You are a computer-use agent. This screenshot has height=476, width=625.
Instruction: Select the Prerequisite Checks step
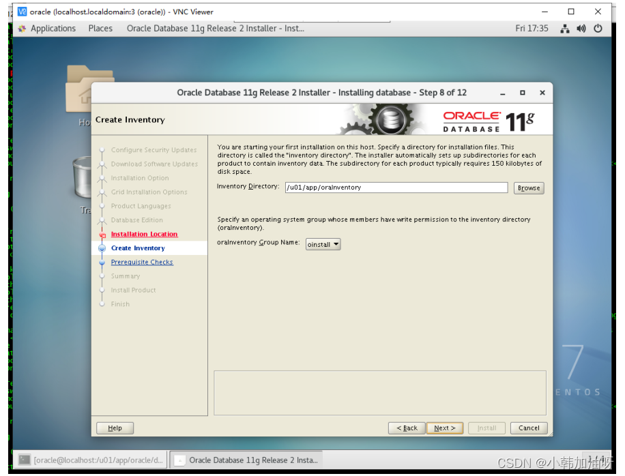[142, 262]
